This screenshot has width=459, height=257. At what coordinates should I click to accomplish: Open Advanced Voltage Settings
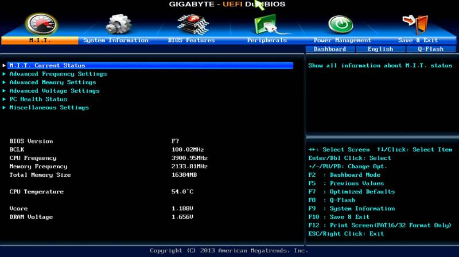[55, 91]
